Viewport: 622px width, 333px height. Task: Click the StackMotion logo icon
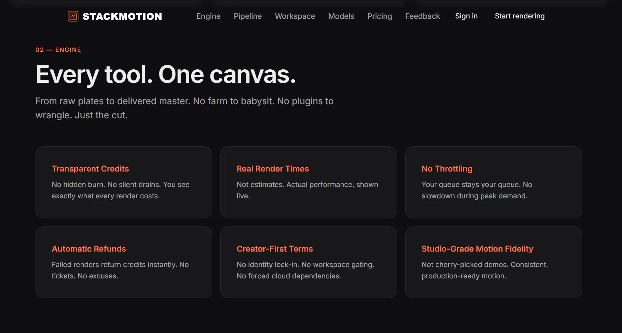pyautogui.click(x=73, y=16)
